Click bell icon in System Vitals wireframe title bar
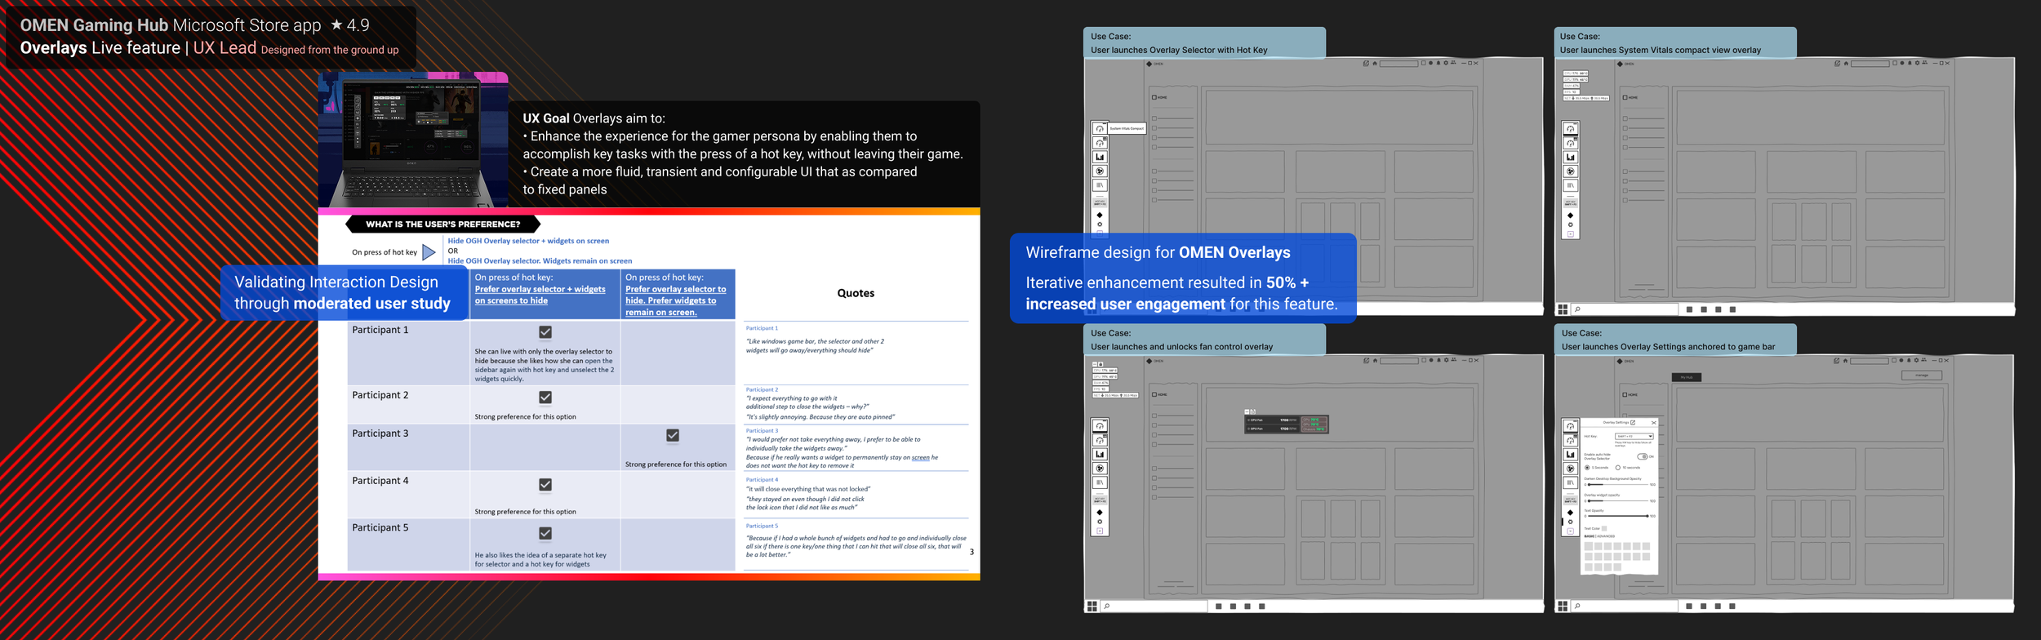 1910,63
